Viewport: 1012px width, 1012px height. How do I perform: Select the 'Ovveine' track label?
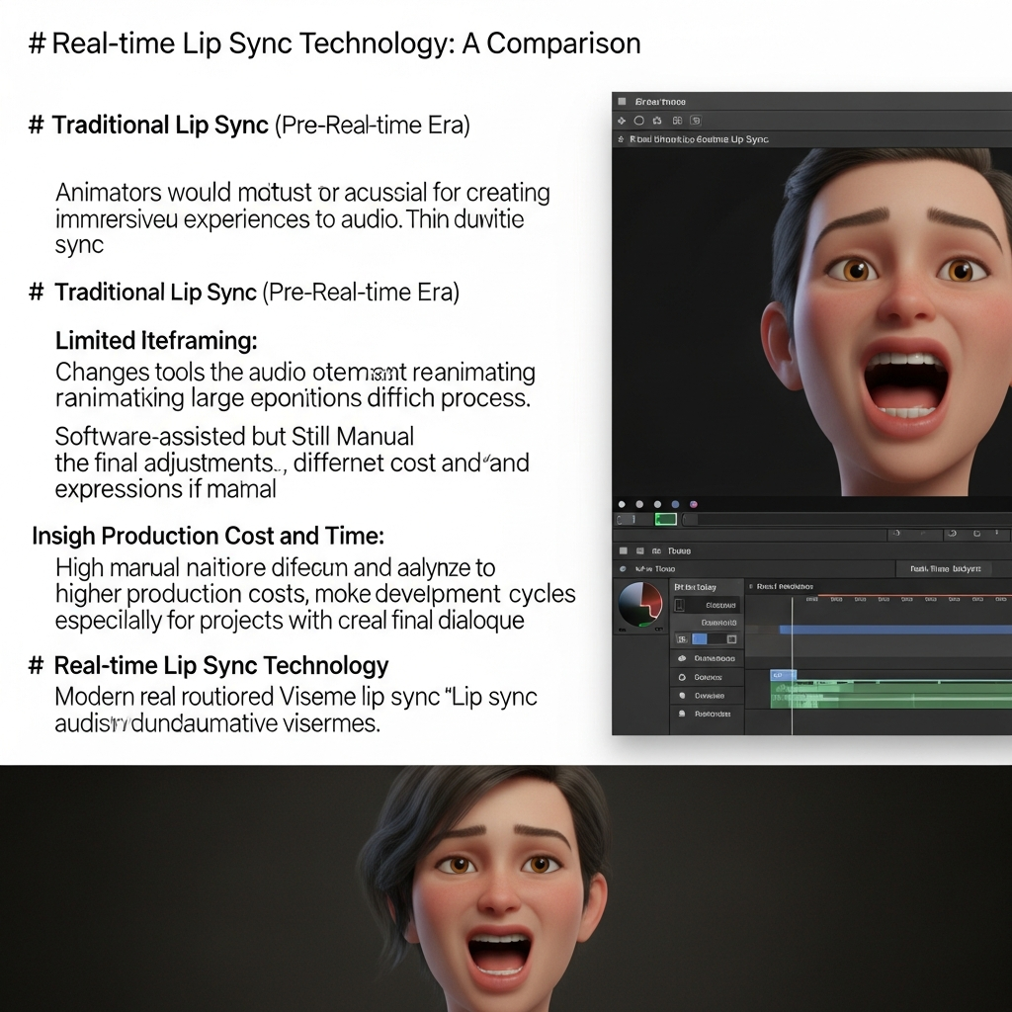coord(709,696)
